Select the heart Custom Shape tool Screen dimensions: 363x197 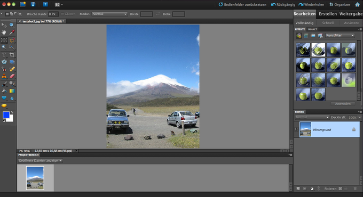click(4, 98)
